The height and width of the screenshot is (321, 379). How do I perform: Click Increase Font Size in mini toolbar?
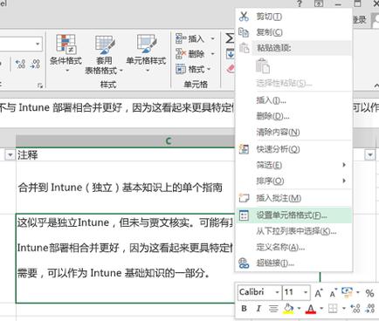pyautogui.click(x=319, y=293)
